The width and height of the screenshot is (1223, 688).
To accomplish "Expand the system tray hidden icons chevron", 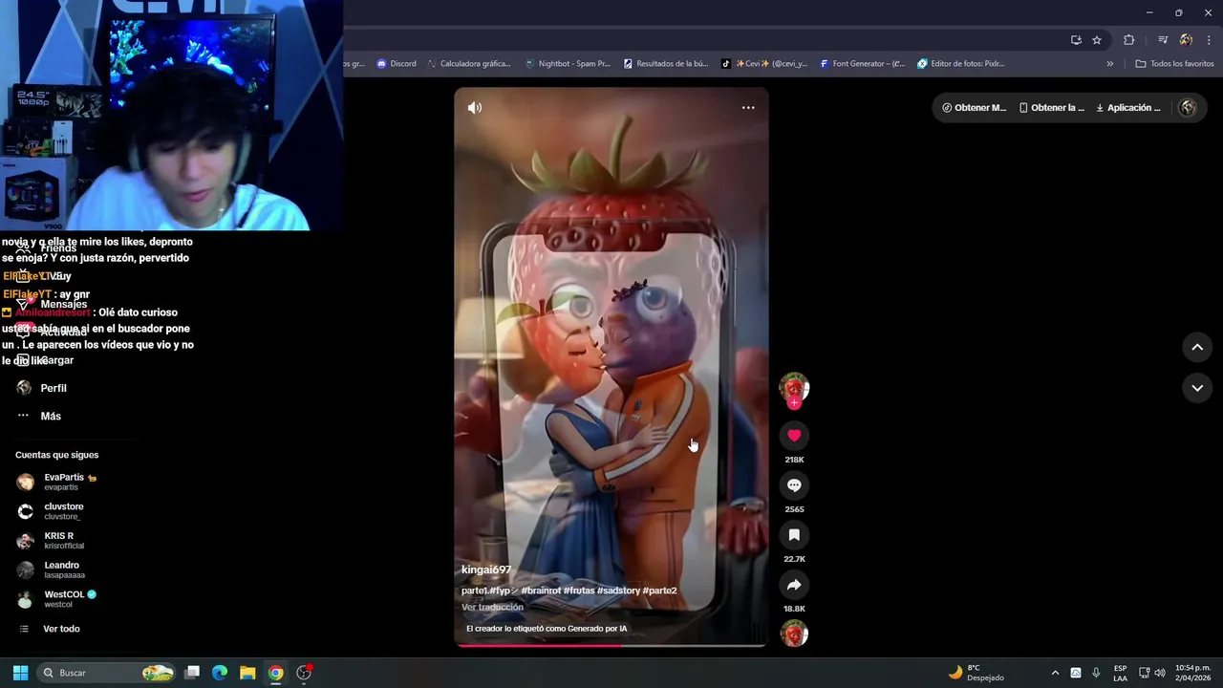I will coord(1055,673).
